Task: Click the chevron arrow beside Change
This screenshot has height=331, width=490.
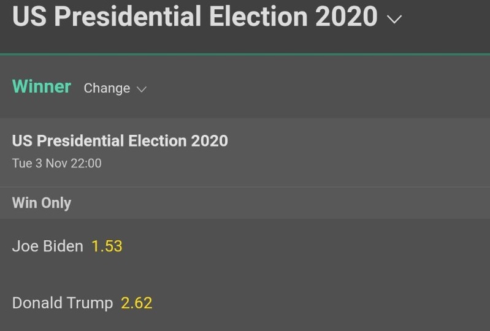Action: pyautogui.click(x=142, y=89)
